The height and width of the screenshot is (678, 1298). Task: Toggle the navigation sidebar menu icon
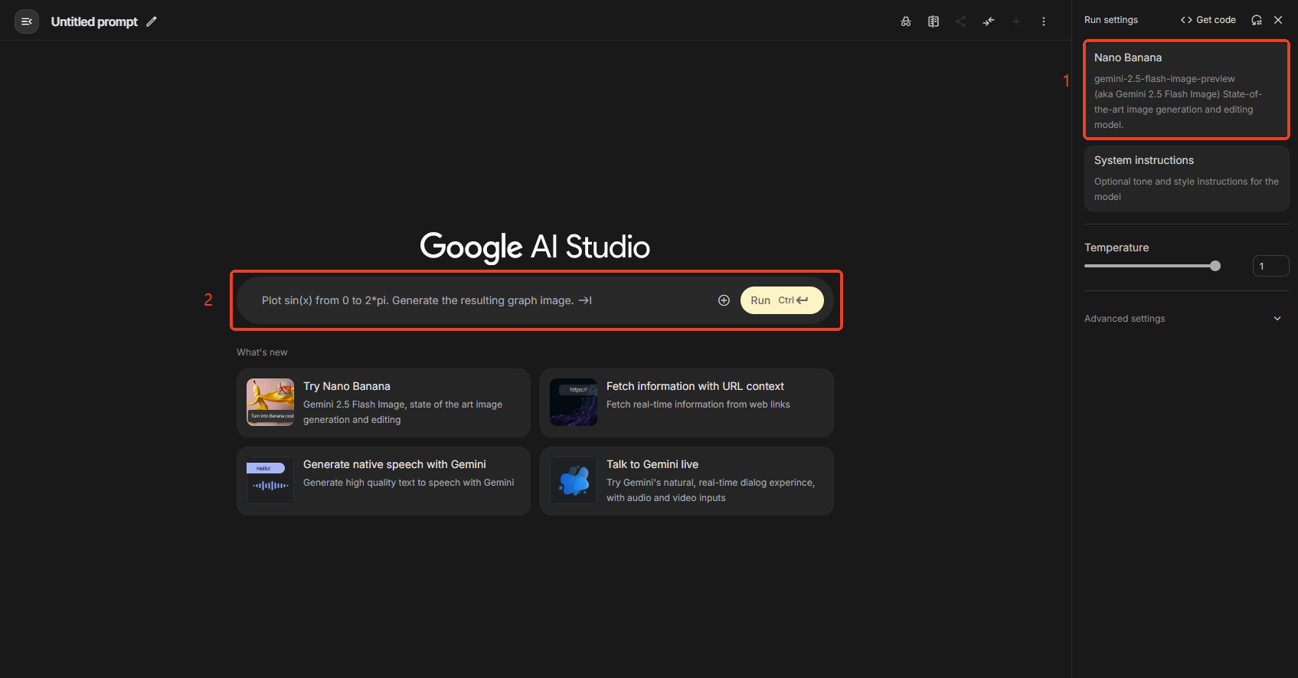(x=27, y=21)
